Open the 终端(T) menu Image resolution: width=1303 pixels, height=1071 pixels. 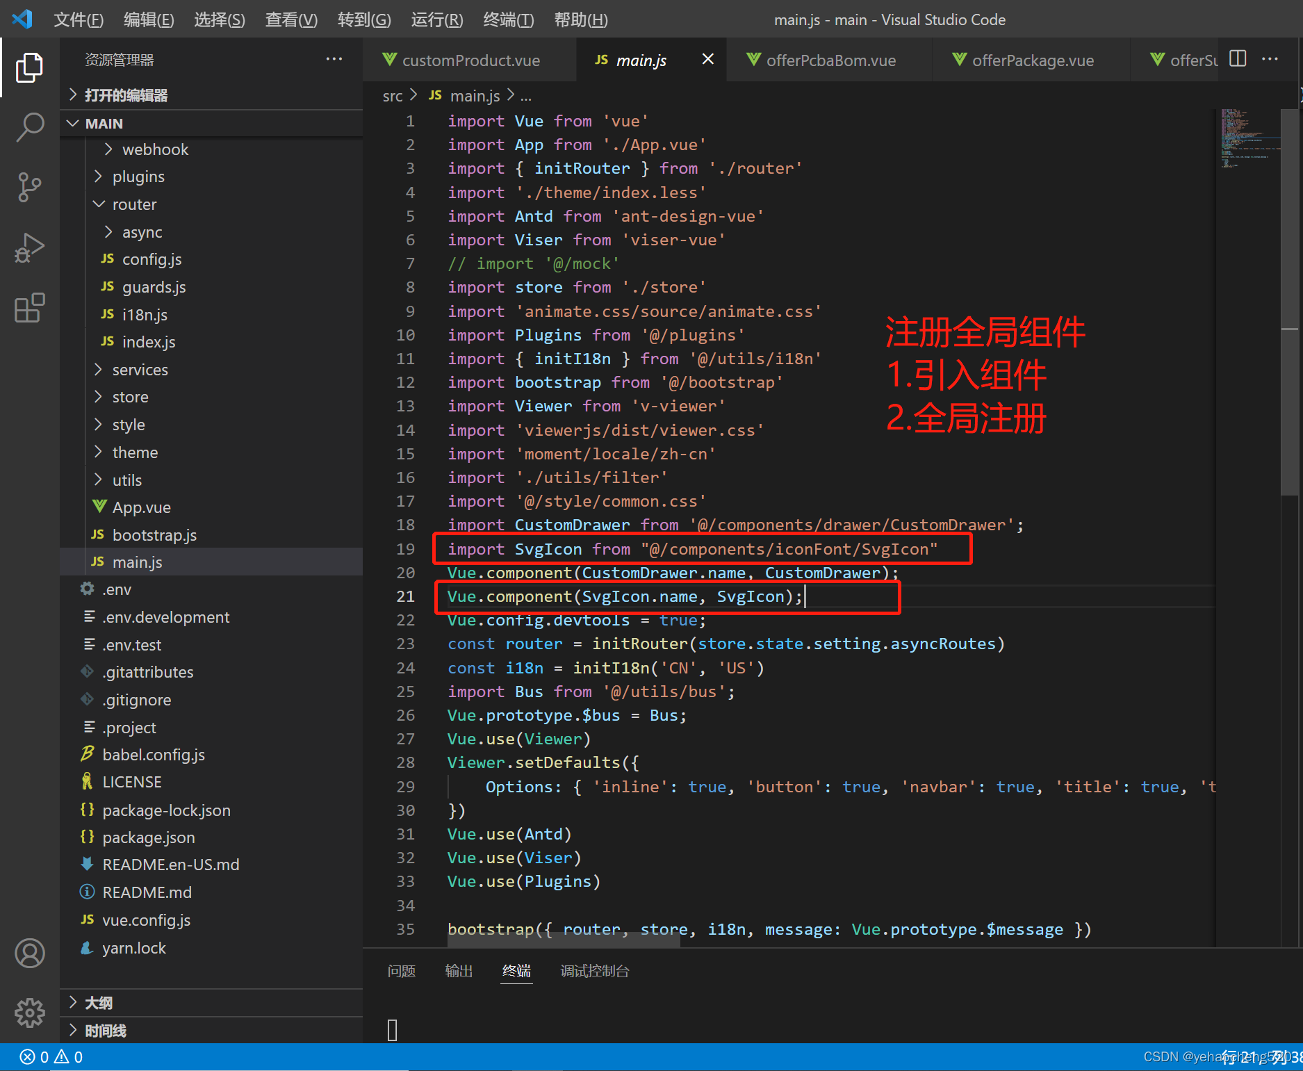click(509, 19)
